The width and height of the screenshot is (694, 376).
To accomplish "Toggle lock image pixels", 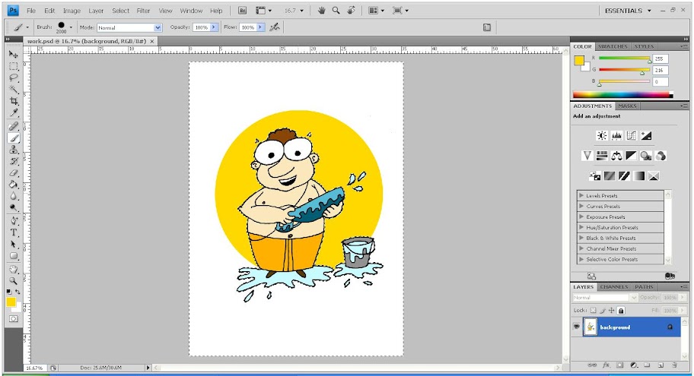I will 603,311.
